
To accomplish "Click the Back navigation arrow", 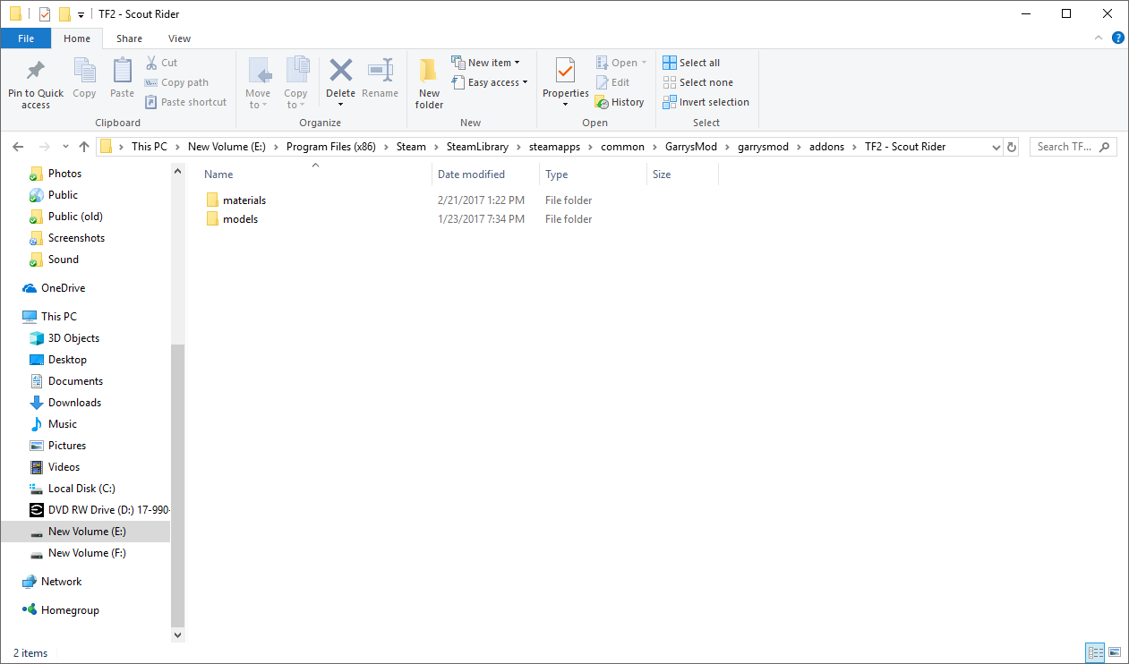I will click(x=20, y=147).
